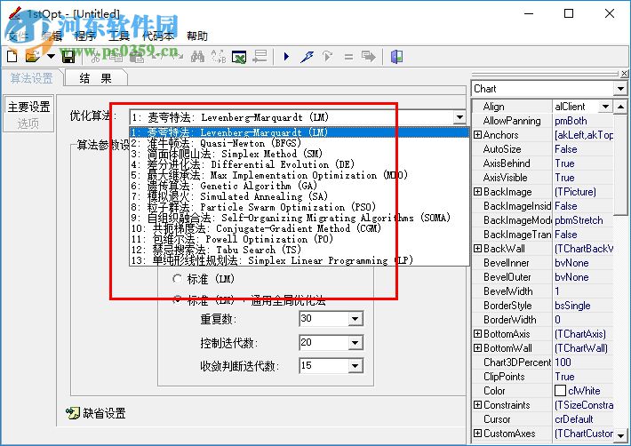This screenshot has width=631, height=446.
Task: Select the 选项 side tab
Action: [x=28, y=123]
